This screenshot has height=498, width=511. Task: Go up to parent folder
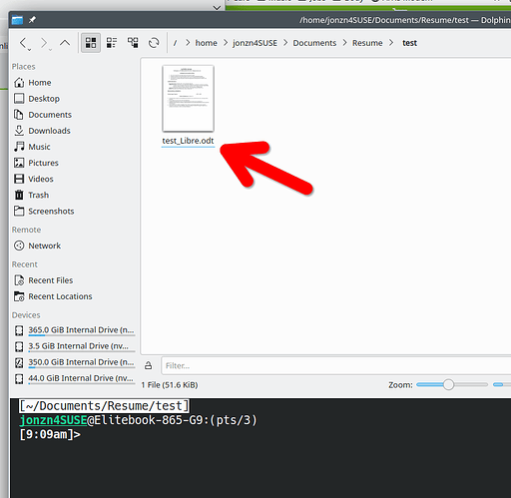(x=65, y=43)
